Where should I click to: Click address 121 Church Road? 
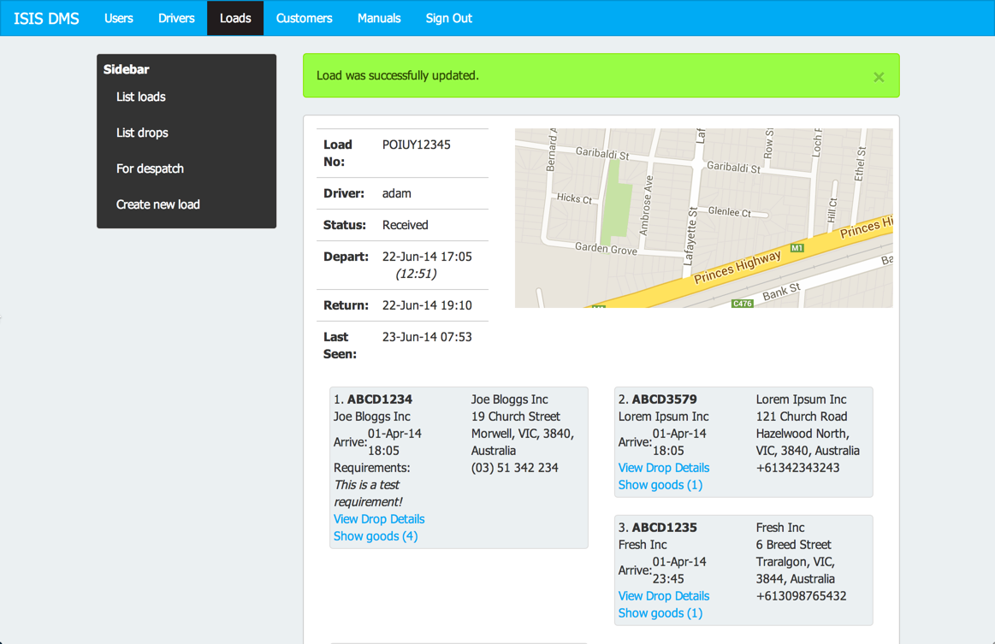pos(802,417)
